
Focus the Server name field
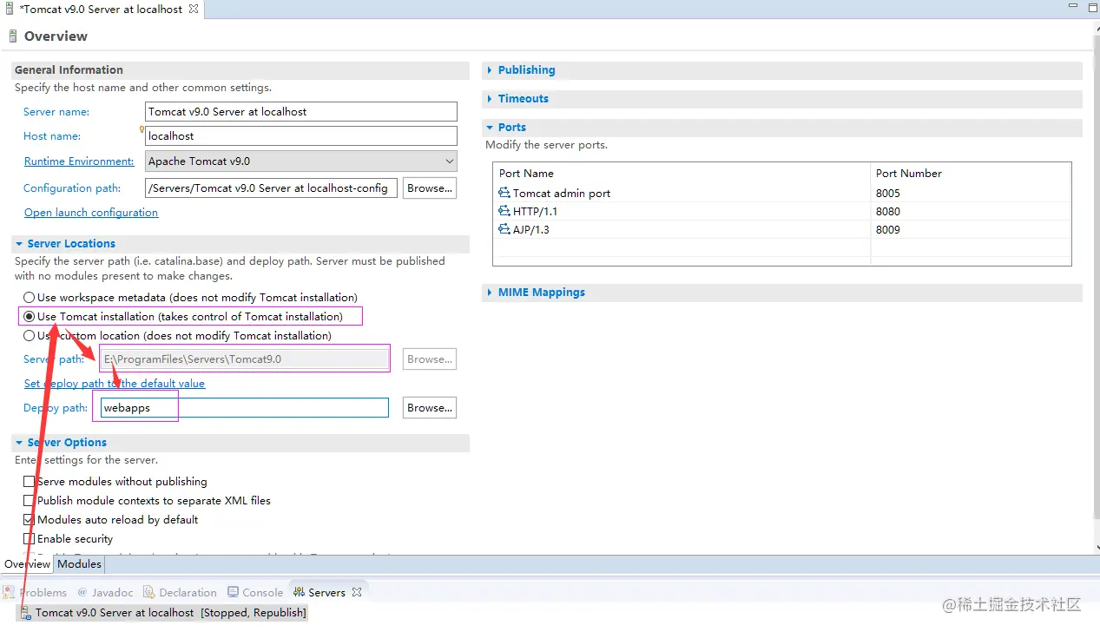pyautogui.click(x=300, y=111)
